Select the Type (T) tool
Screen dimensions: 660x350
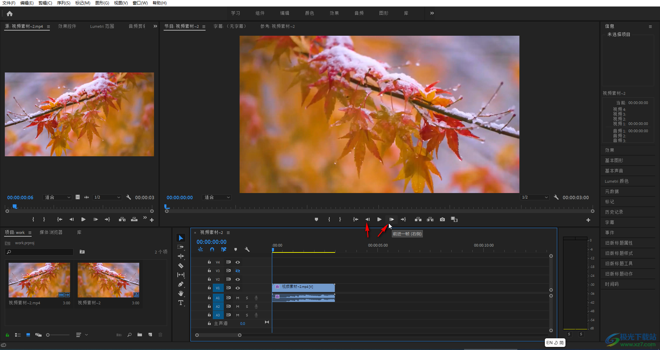(x=181, y=303)
